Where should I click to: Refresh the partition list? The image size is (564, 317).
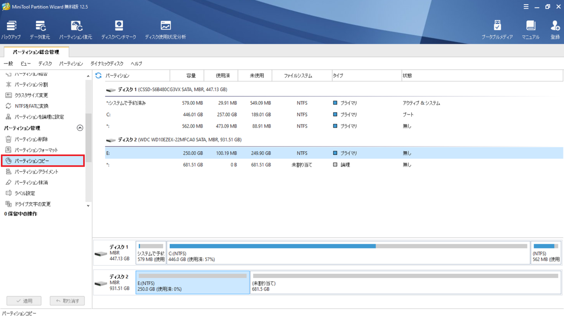click(x=98, y=76)
